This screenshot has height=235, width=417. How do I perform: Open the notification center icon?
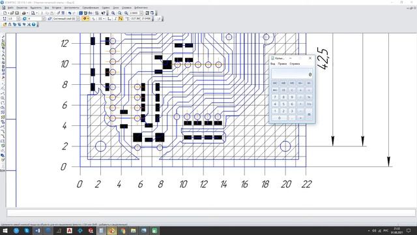(409, 230)
